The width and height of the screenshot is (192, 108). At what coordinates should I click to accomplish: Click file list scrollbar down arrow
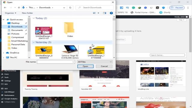(x=114, y=57)
